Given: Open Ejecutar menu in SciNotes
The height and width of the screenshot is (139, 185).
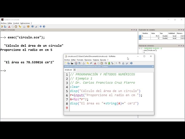Looking at the screenshot, I should 103,60.
